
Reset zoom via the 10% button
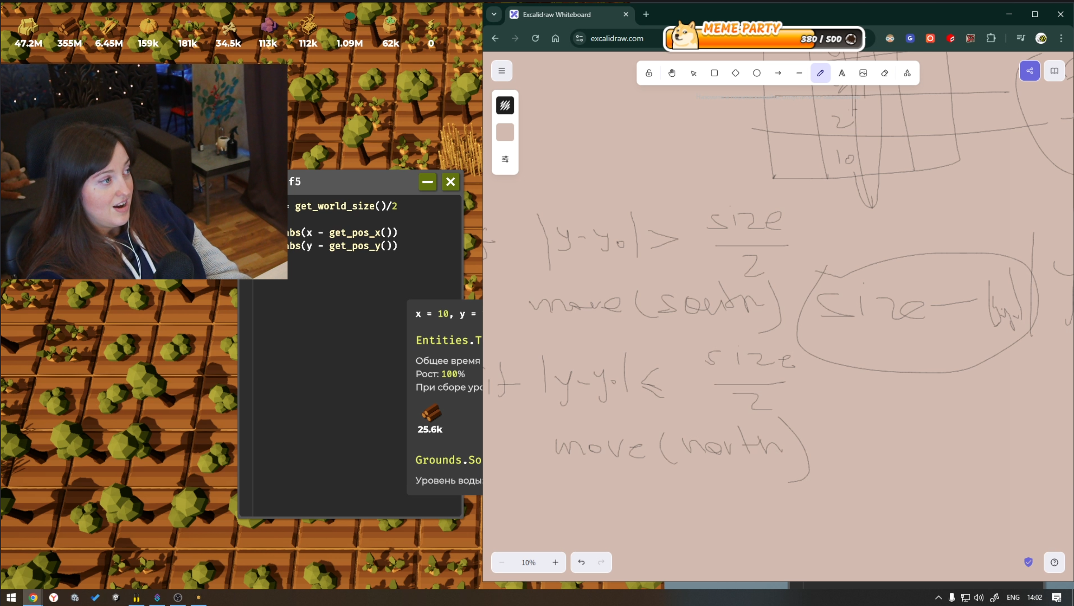528,562
